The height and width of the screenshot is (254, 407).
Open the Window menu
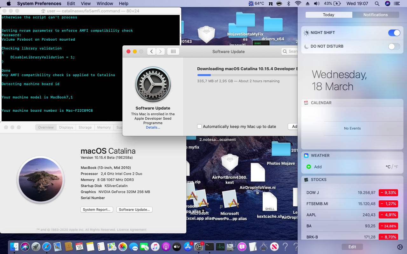[105, 3]
